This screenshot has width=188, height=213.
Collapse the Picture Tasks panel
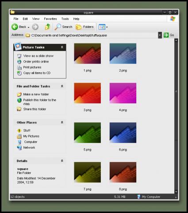pyautogui.click(x=62, y=47)
